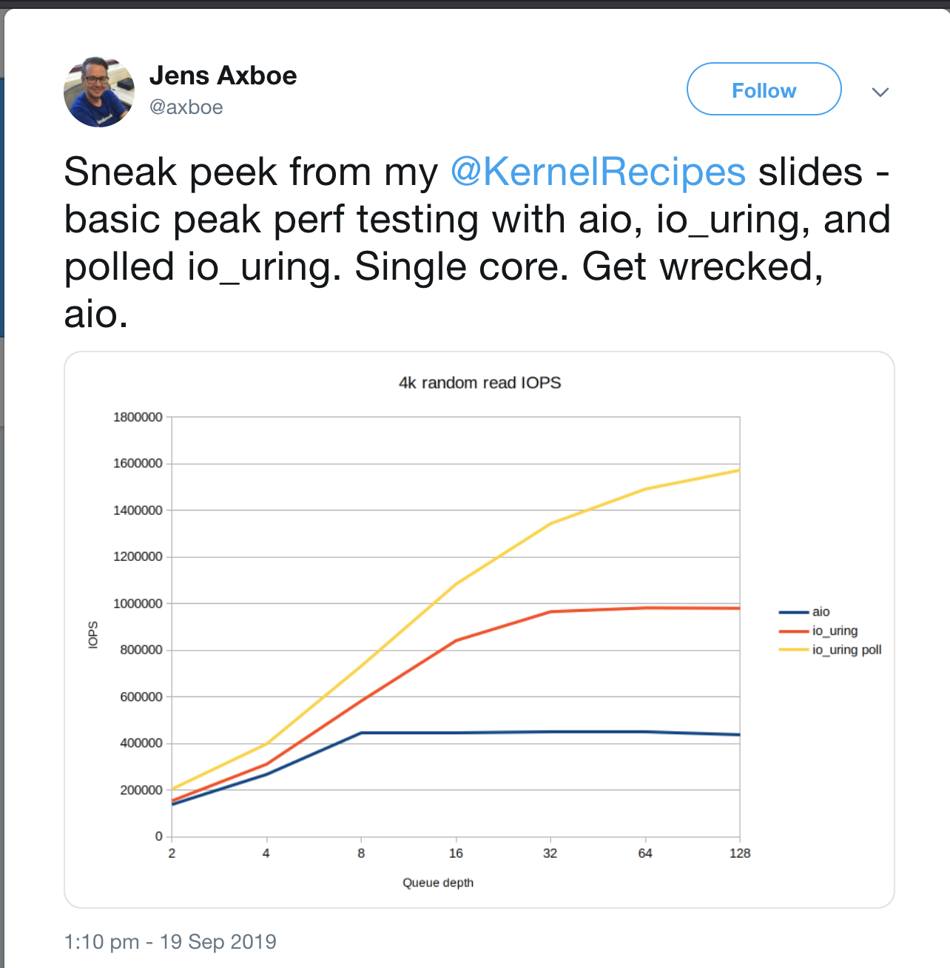950x968 pixels.
Task: Click the "io_uring poll" legend text
Action: (847, 650)
